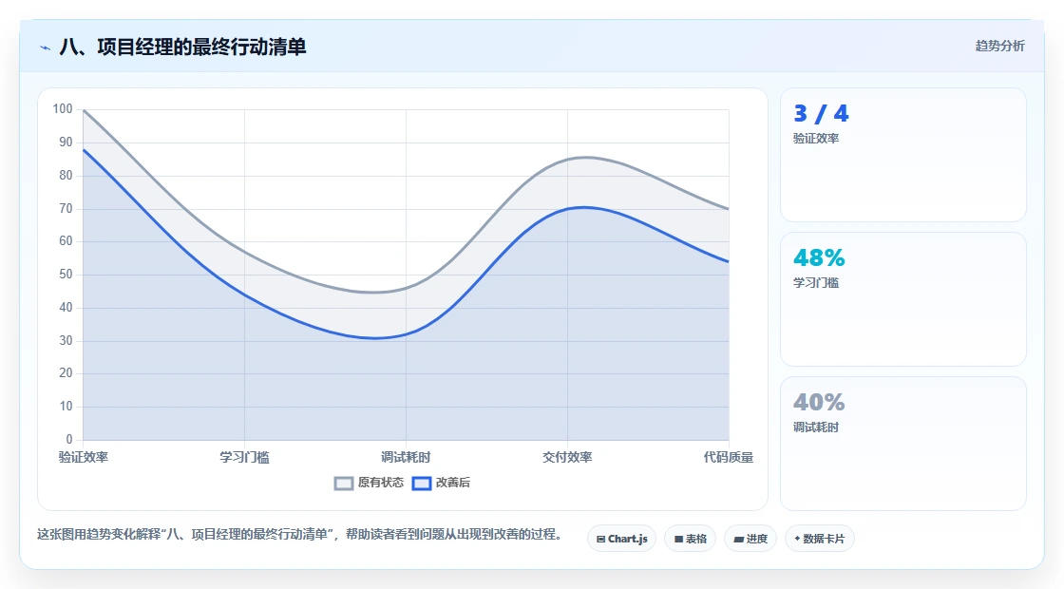1064x589 pixels.
Task: Open the 40% 调试耗时 card
Action: (x=903, y=443)
